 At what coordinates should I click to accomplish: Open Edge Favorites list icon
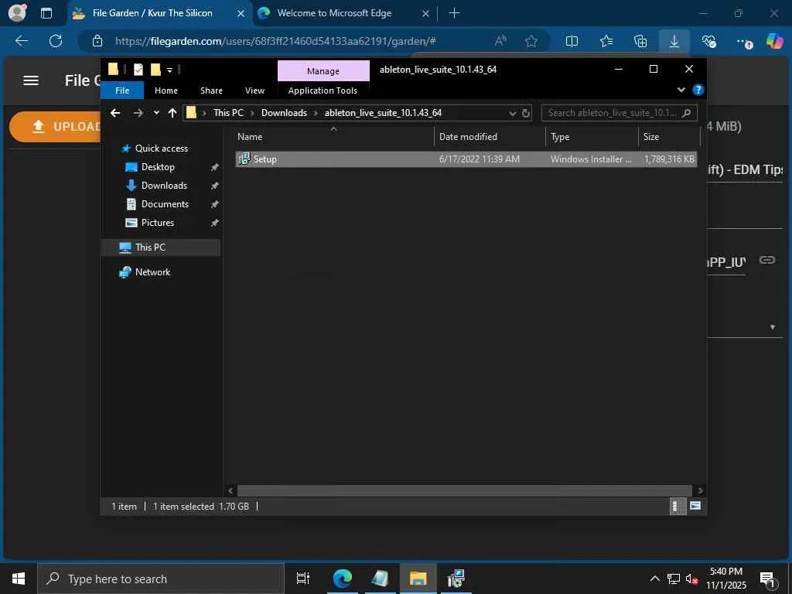pos(606,41)
